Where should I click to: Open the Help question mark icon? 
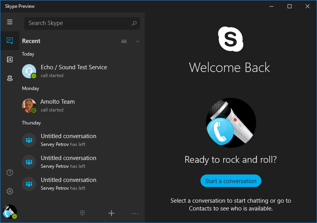click(10, 173)
